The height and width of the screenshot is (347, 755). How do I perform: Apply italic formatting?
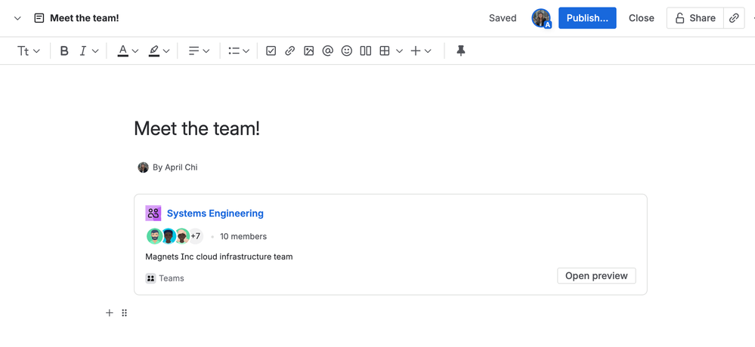[83, 51]
